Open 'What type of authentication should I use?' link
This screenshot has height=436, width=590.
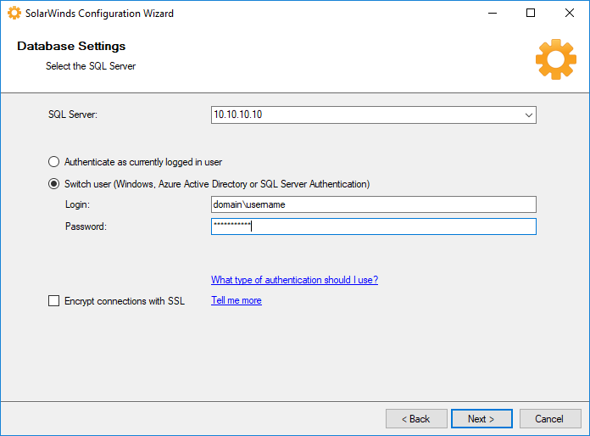pos(294,280)
